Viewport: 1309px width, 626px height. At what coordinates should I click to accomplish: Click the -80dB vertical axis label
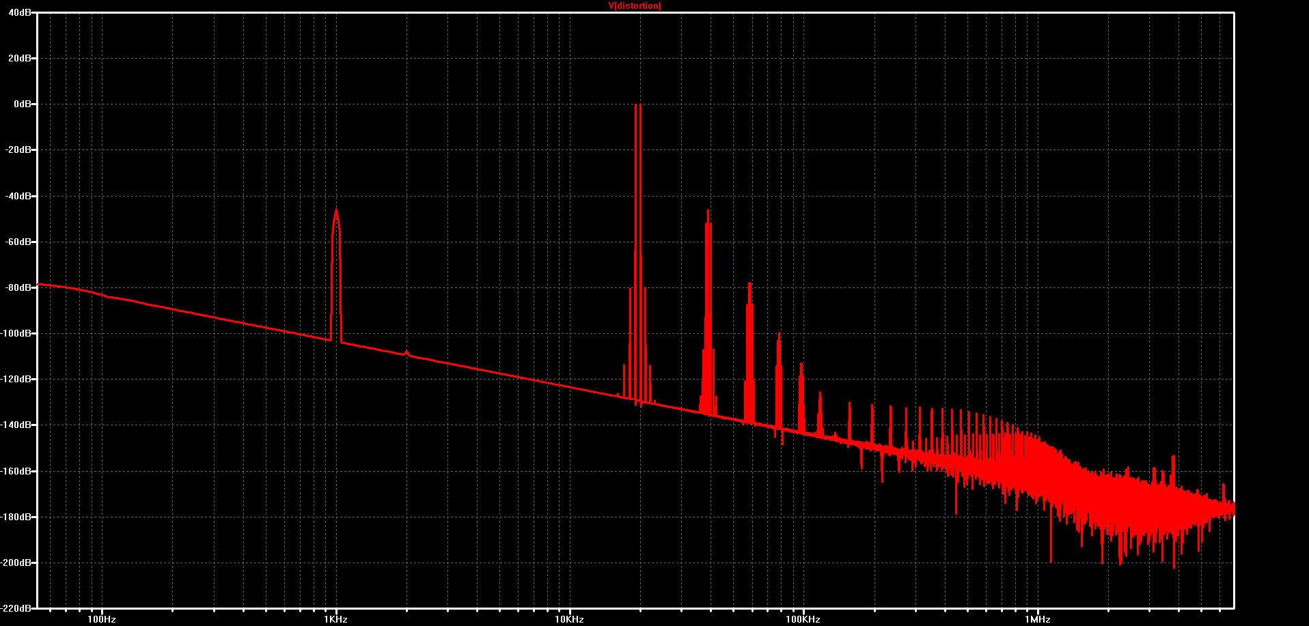(x=18, y=287)
